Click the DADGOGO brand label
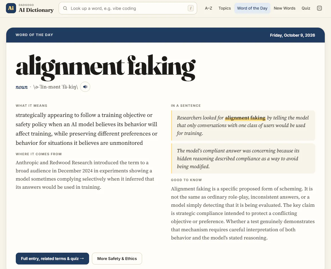331x269 pixels. pos(26,5)
